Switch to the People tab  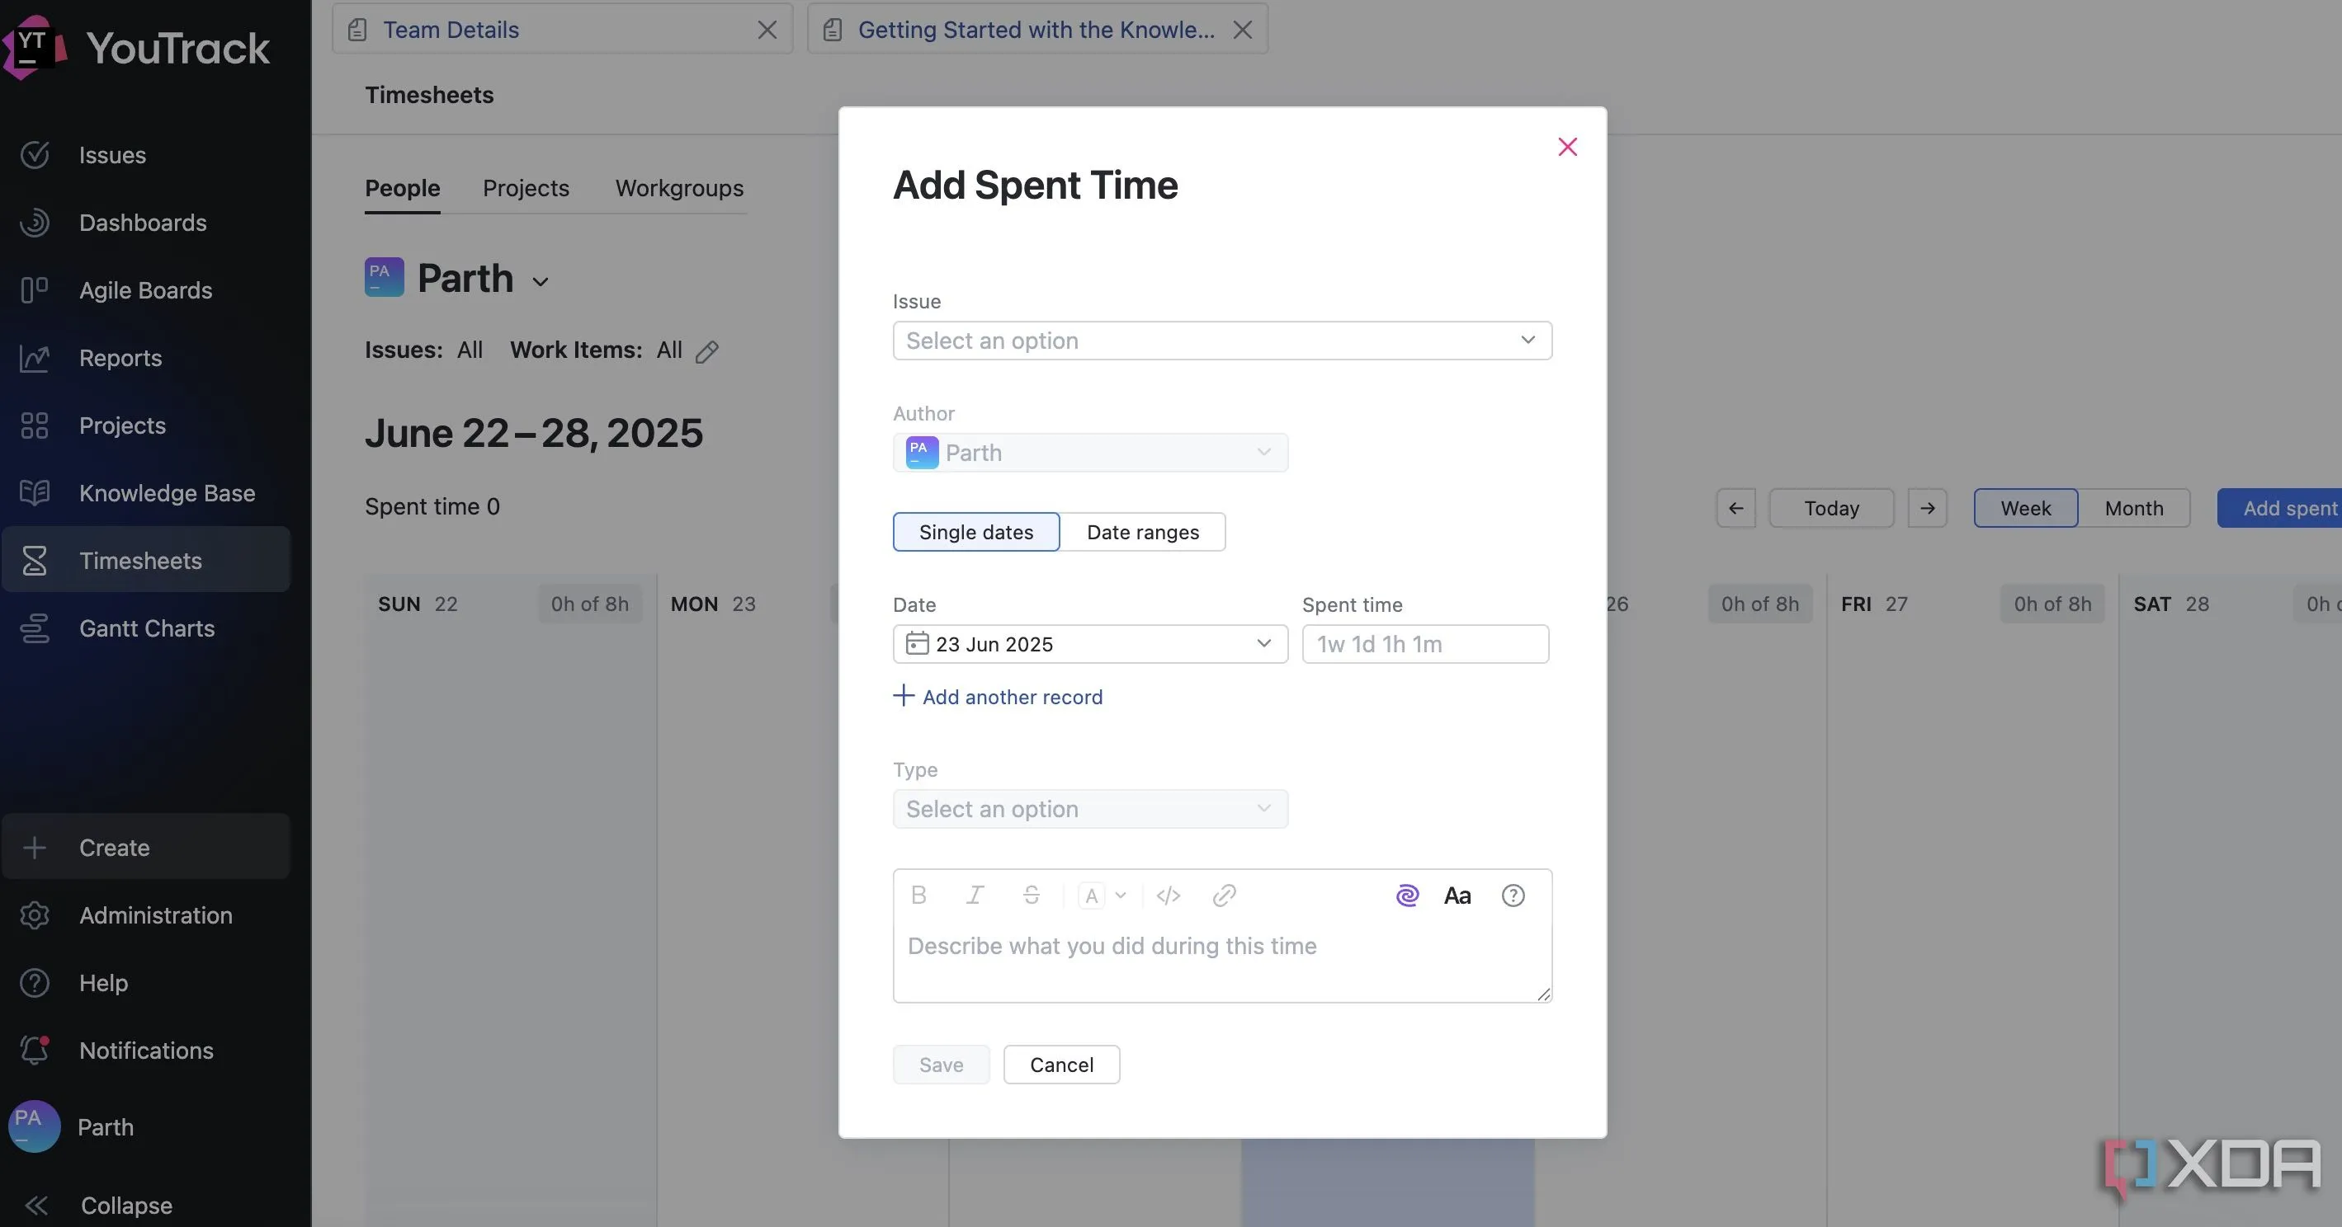point(402,188)
